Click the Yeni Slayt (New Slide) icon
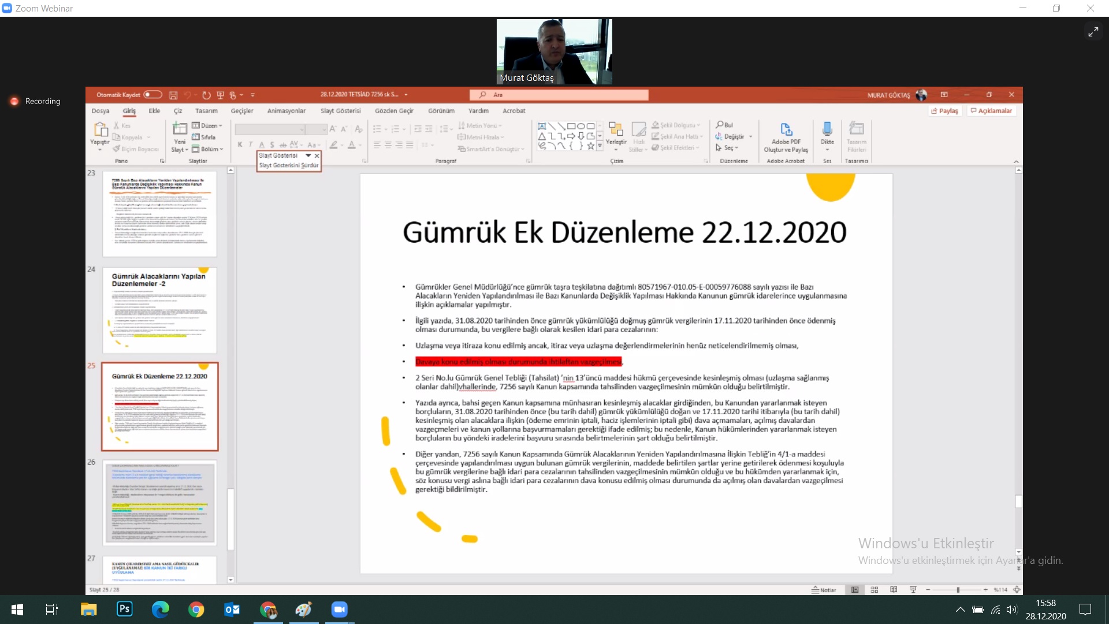The image size is (1109, 624). pyautogui.click(x=180, y=129)
